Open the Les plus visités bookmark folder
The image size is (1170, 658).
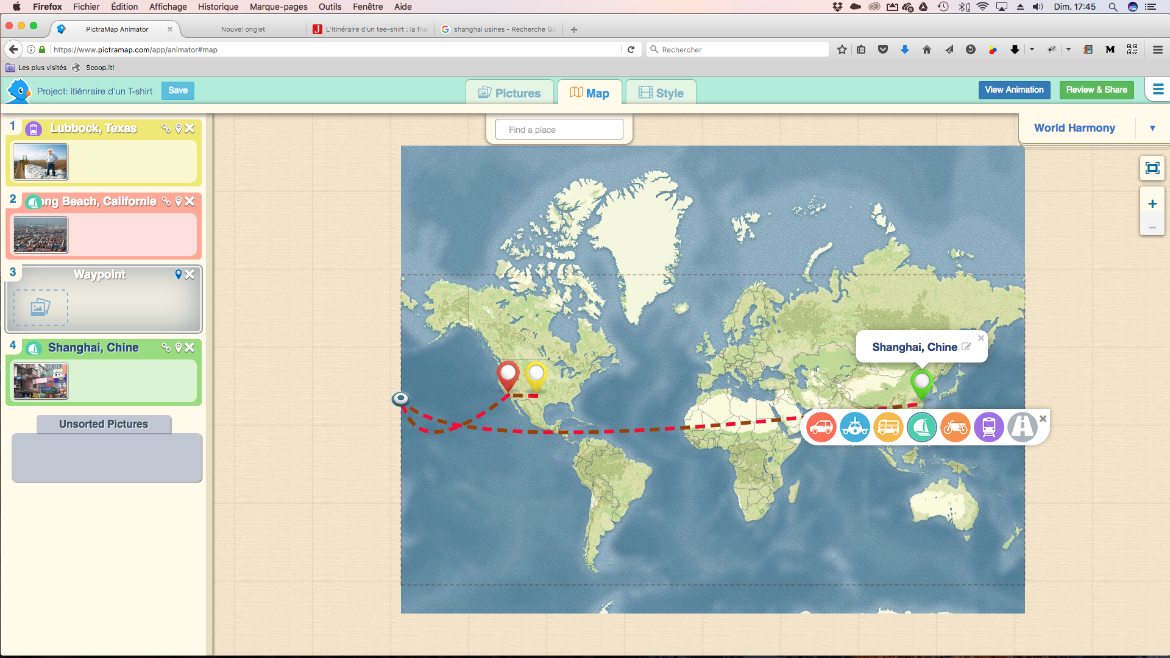click(x=36, y=68)
